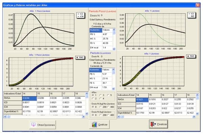The image size is (203, 134).
Task: Select the Nutrientes header in Poco Lluvioso table
Action: [96, 30]
